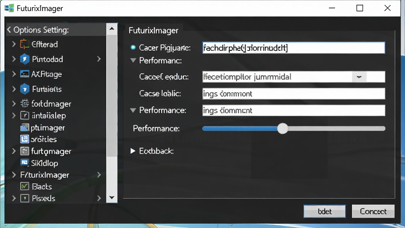The image size is (405, 228).
Task: Open the F/turixImager row submenu arrow
Action: pyautogui.click(x=99, y=175)
